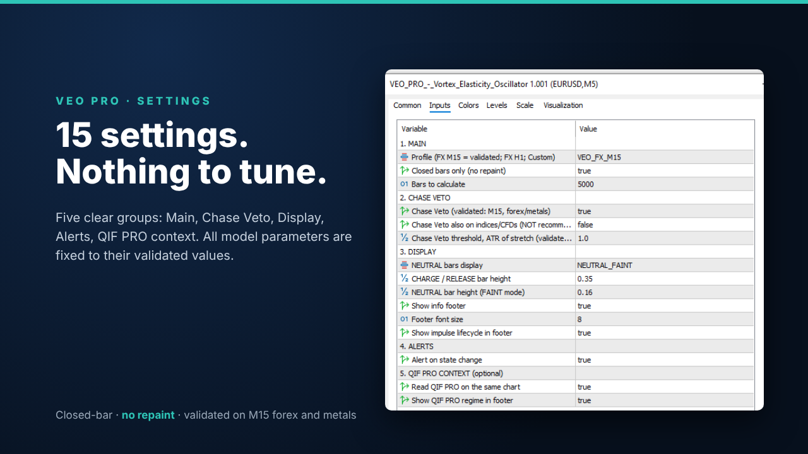The height and width of the screenshot is (454, 808).
Task: Click the bool icon for Chase Veto validated
Action: coord(405,211)
